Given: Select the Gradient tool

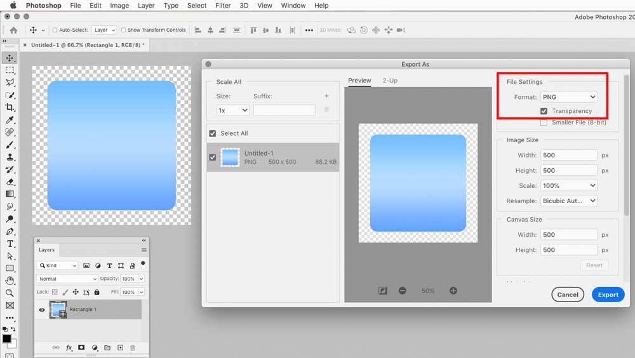Looking at the screenshot, I should coord(10,194).
